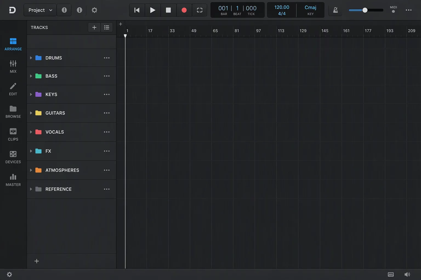The width and height of the screenshot is (421, 280).
Task: Expand the GUITARS folder
Action: [x=31, y=113]
